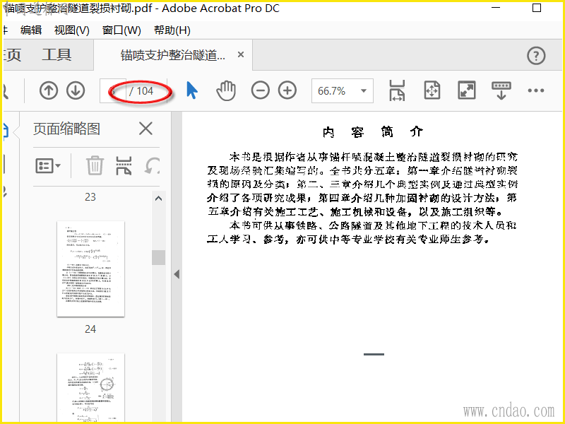Open the 66.7% zoom level dropdown

(x=343, y=91)
